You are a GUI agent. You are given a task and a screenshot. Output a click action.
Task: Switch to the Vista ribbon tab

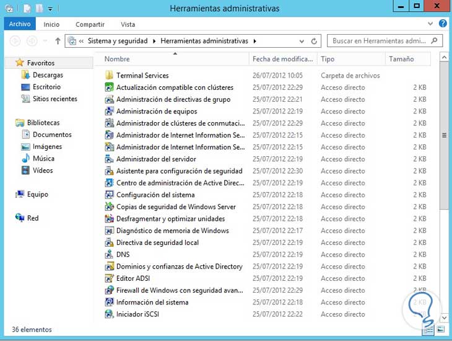point(128,25)
